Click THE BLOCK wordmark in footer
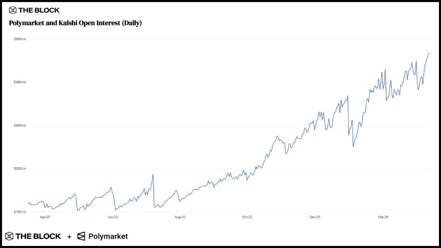Viewport: 441px width, 248px height. [x=40, y=236]
